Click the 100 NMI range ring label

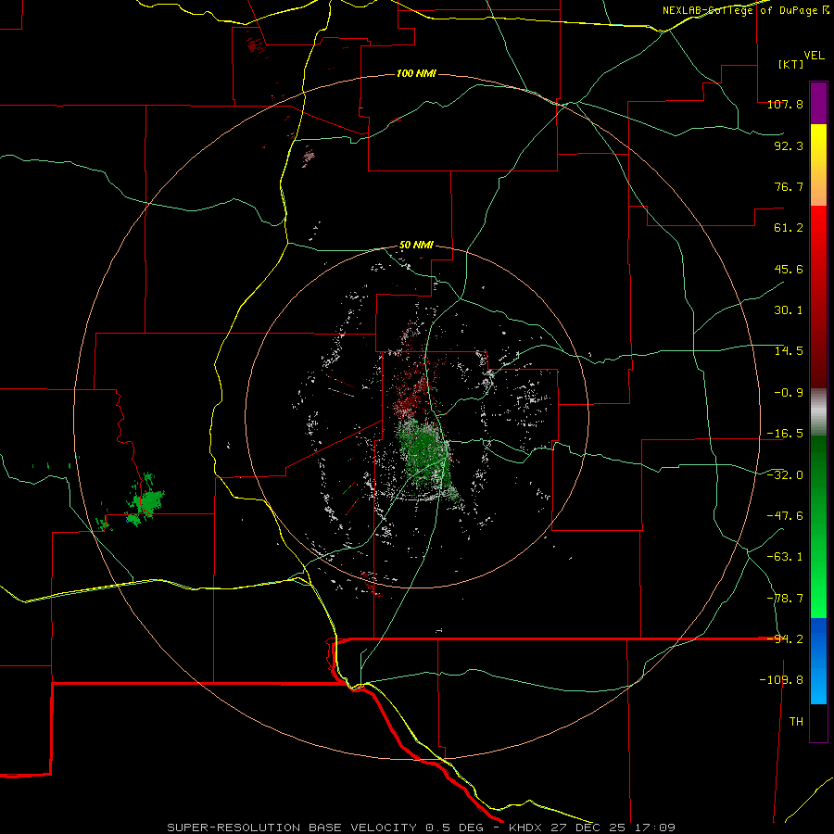(x=416, y=73)
